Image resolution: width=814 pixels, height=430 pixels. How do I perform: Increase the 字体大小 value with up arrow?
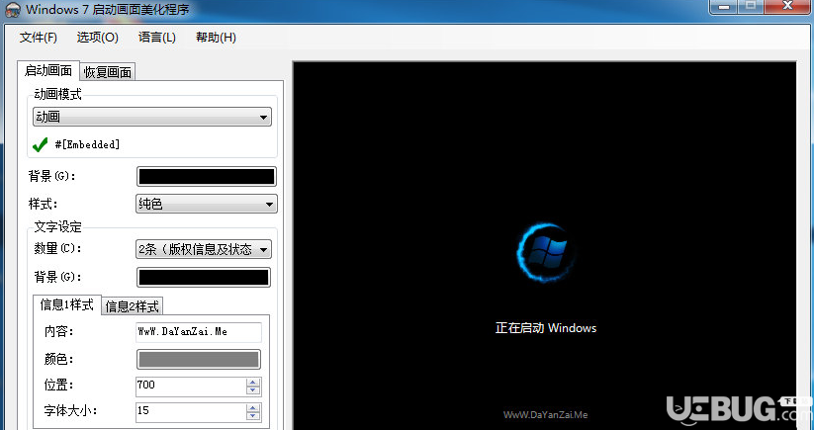click(x=253, y=407)
